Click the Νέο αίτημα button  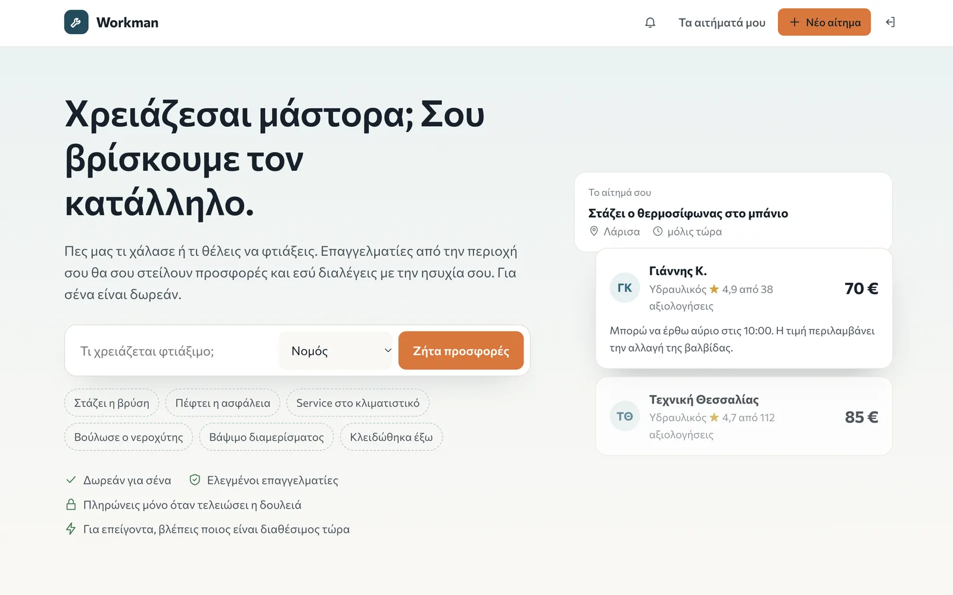coord(824,22)
